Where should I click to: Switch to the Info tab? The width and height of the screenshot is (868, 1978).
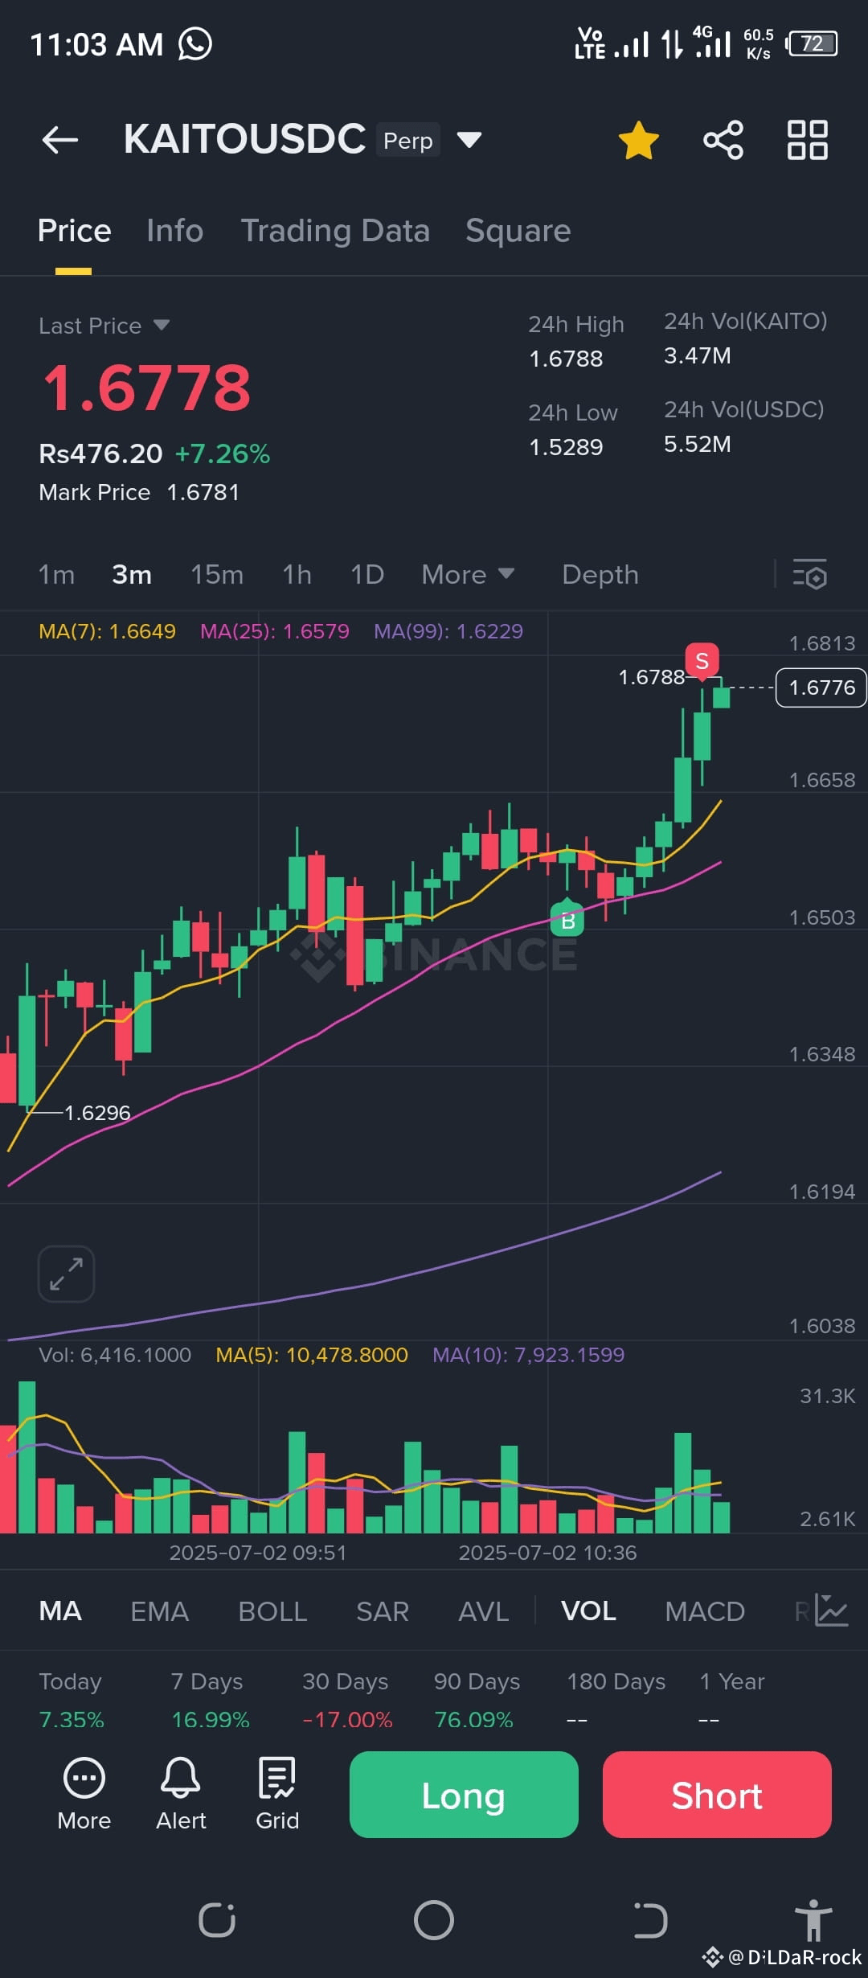tap(174, 231)
